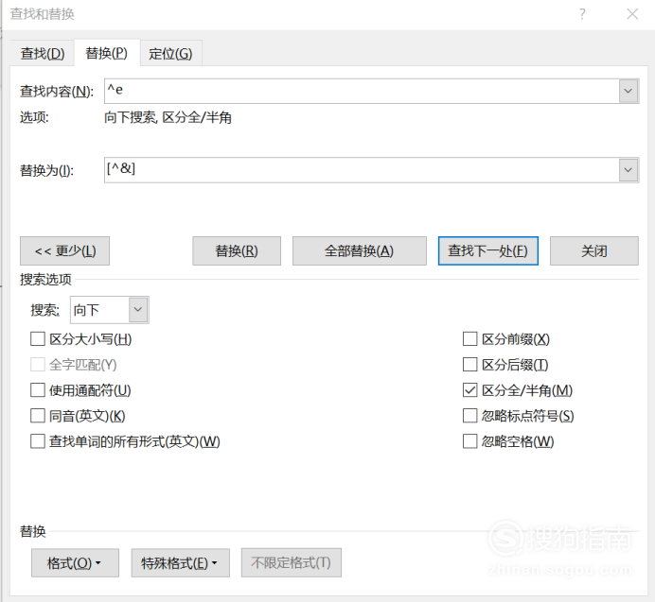This screenshot has height=602, width=655.
Task: Click the 查找内容 input field
Action: (362, 91)
